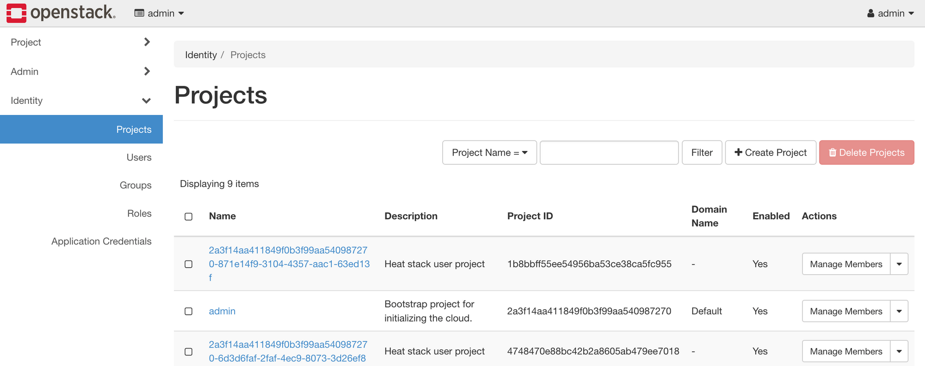
Task: Open the Project Name filter dropdown
Action: tap(489, 152)
